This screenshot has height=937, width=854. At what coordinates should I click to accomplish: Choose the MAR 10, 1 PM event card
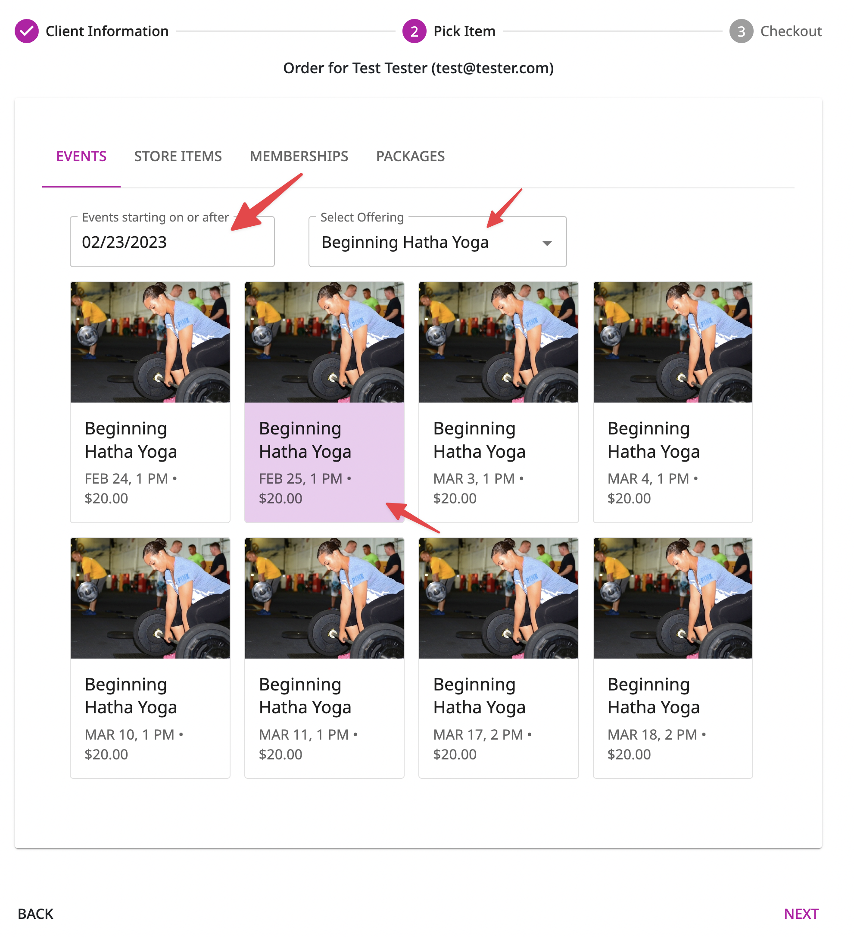point(150,658)
